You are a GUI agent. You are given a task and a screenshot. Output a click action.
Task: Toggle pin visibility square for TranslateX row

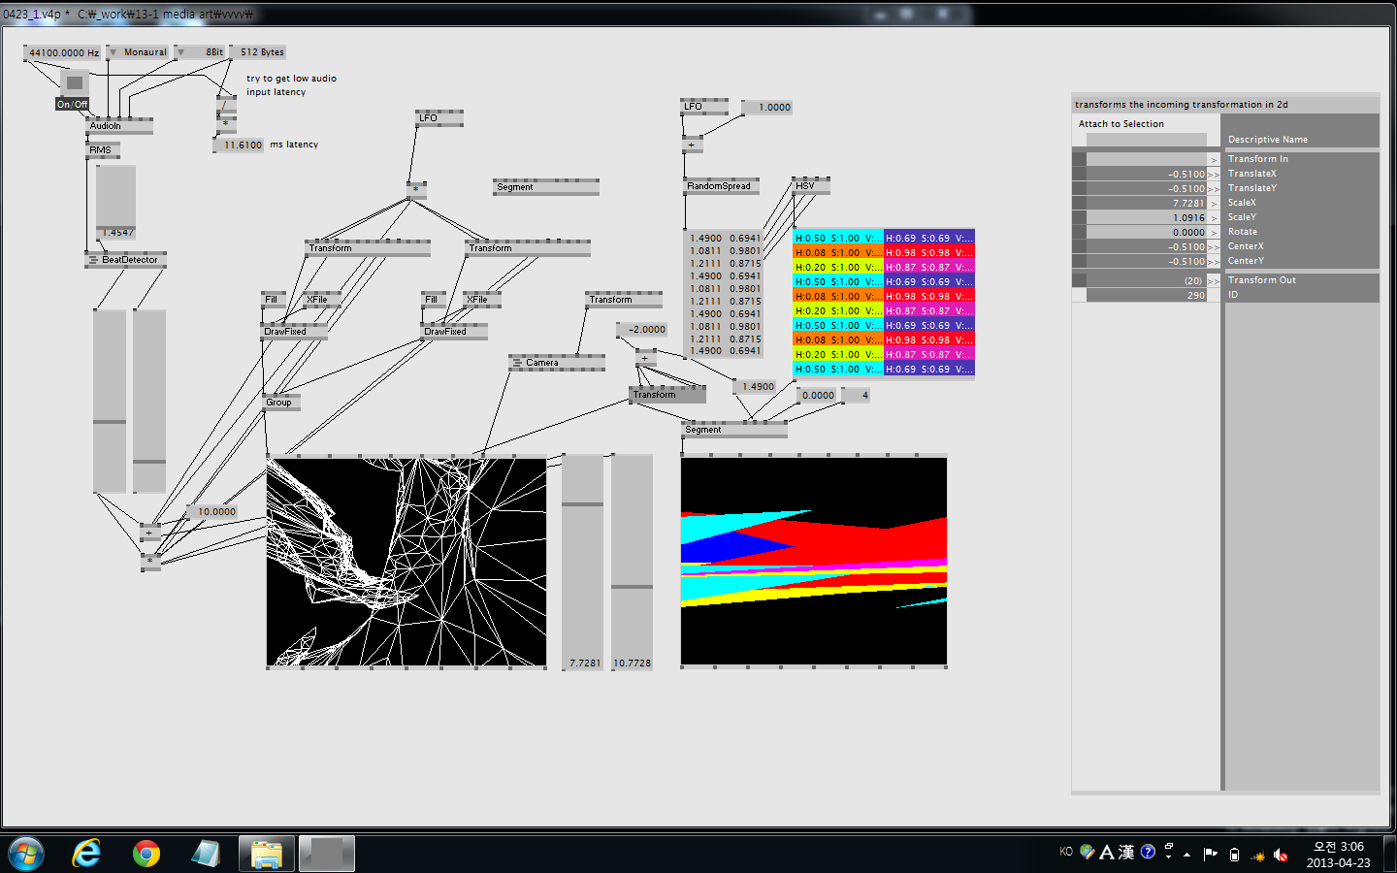coord(1079,174)
